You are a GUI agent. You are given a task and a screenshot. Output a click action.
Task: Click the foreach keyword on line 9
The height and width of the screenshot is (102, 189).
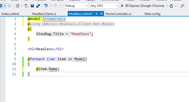37,59
